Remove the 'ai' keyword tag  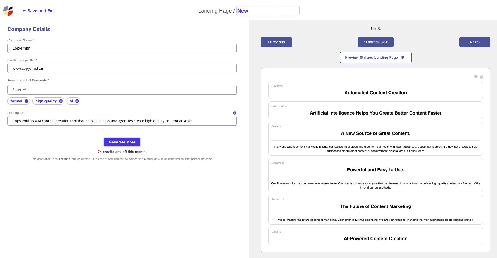77,101
